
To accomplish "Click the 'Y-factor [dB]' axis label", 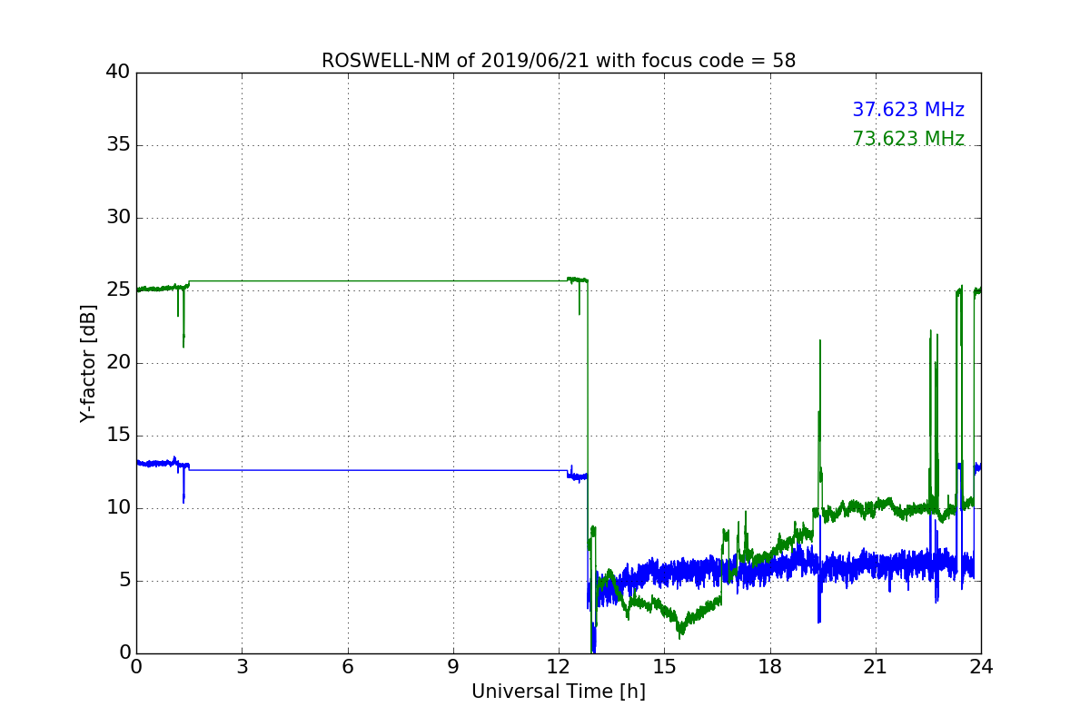I will point(88,363).
